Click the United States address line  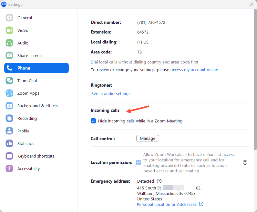point(149,199)
